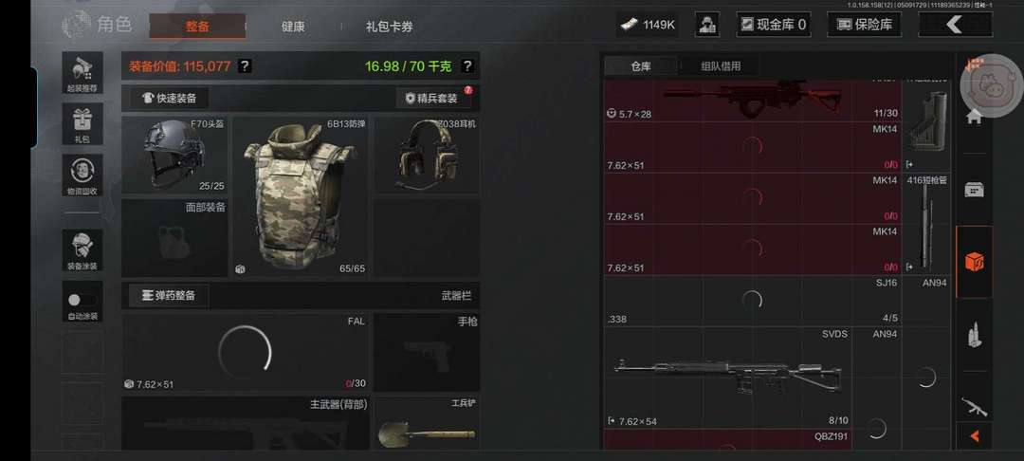Open the 礼包卡券 tab
This screenshot has width=1024, height=461.
(x=390, y=27)
